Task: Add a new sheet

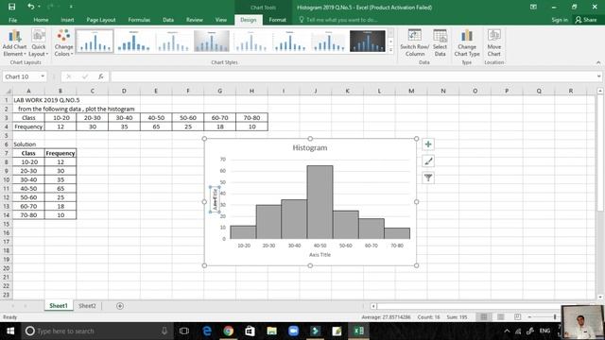Action: (x=120, y=306)
